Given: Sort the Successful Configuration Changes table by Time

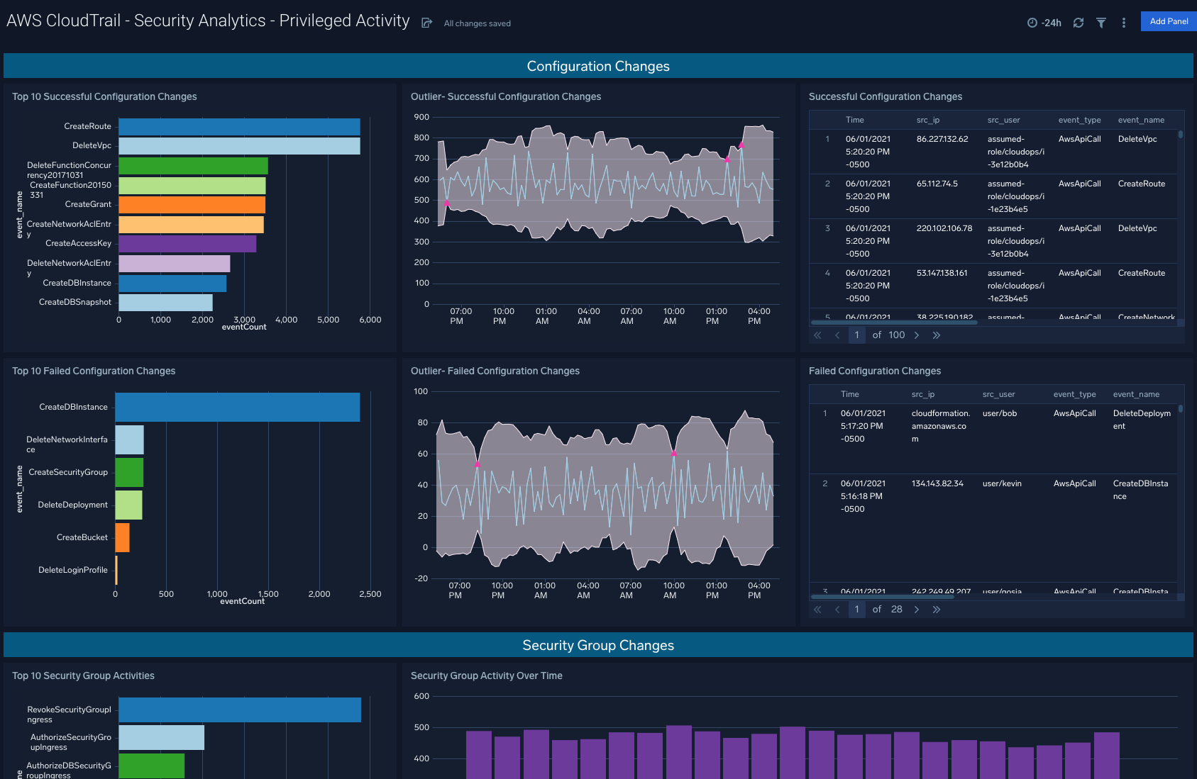Looking at the screenshot, I should [x=854, y=119].
